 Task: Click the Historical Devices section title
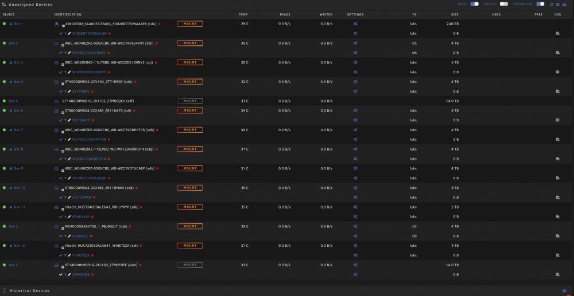29,291
